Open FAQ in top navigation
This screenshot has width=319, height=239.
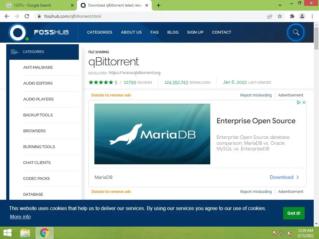click(155, 32)
